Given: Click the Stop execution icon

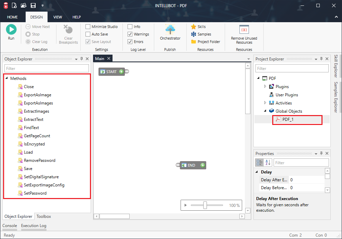Looking at the screenshot, I should click(x=28, y=34).
